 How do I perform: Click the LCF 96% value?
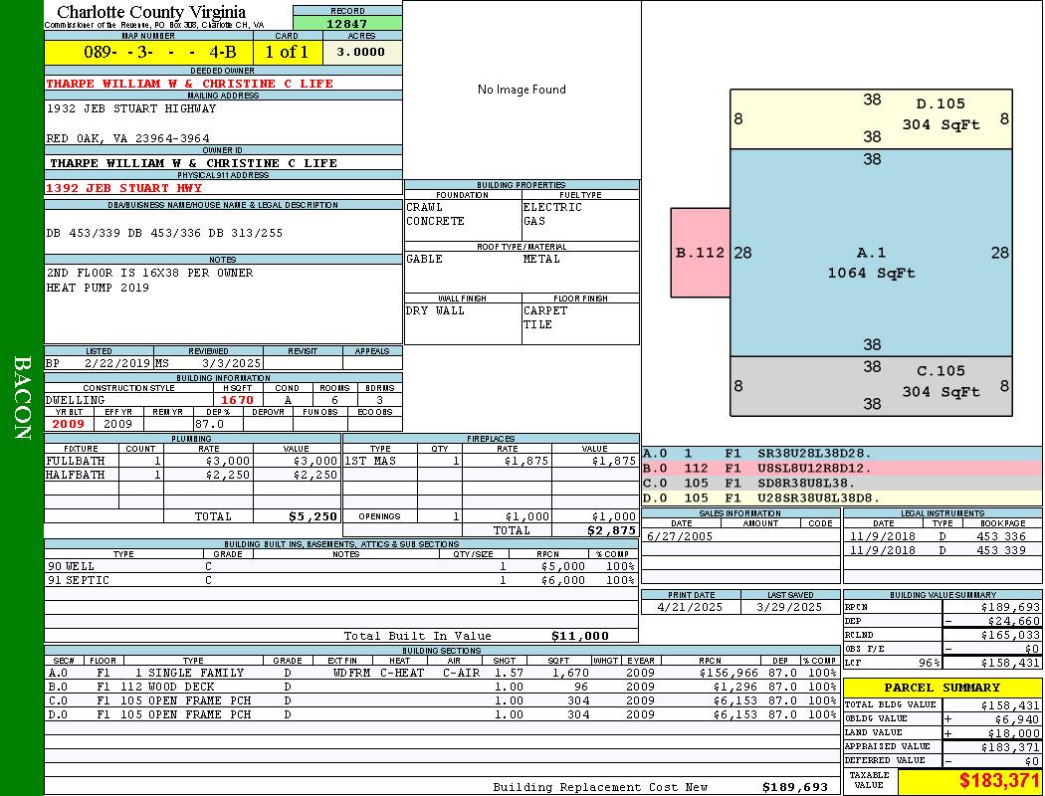coord(929,664)
